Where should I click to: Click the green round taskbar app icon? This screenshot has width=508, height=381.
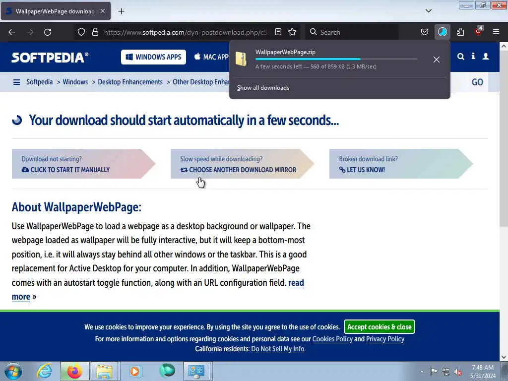click(x=167, y=371)
